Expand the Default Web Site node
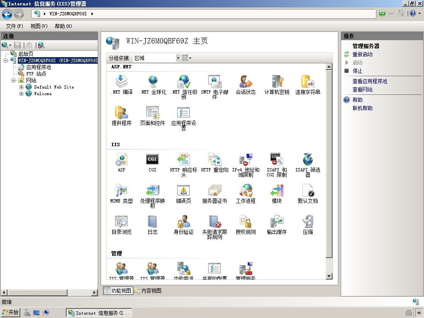 pyautogui.click(x=22, y=87)
